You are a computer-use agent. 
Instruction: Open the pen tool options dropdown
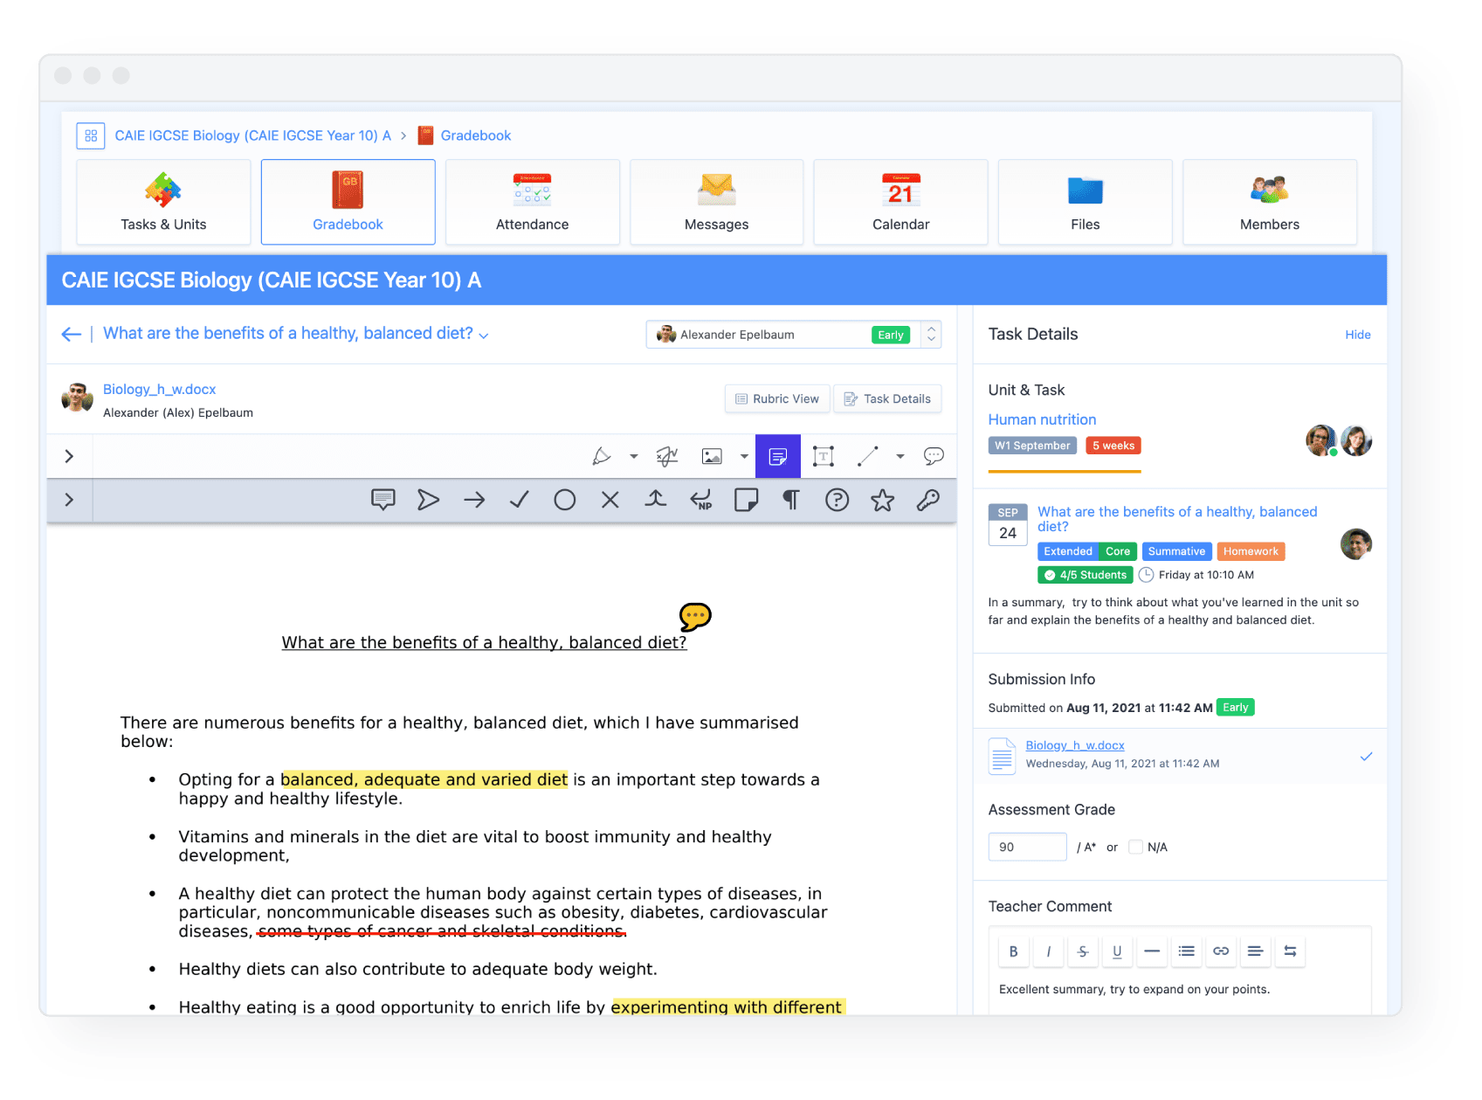pyautogui.click(x=634, y=456)
